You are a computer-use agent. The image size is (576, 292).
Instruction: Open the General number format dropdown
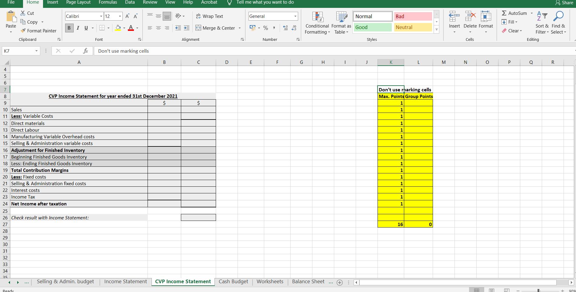coord(295,16)
